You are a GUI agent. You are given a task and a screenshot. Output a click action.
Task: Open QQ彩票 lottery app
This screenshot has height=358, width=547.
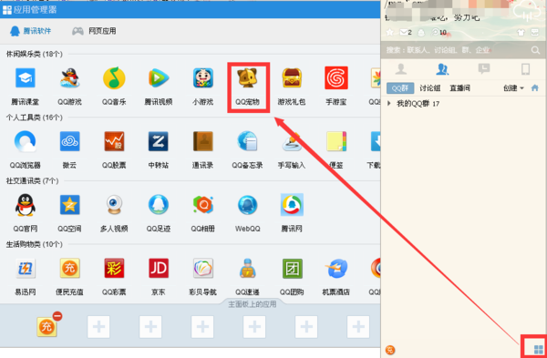click(114, 268)
